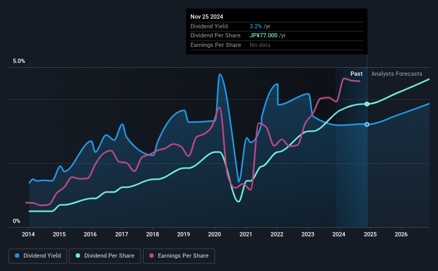Select the blue Dividend Yield data point marker
The height and width of the screenshot is (271, 438).
click(x=367, y=124)
